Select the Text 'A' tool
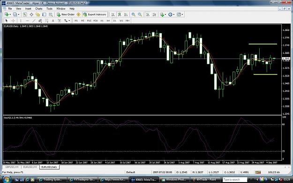Viewport: 293px width, 183px height. pyautogui.click(x=53, y=21)
